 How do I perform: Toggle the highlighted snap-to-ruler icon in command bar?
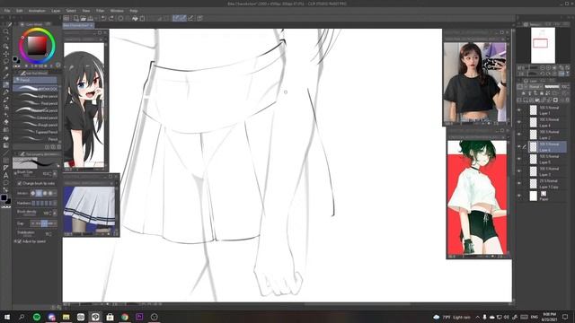[176, 18]
